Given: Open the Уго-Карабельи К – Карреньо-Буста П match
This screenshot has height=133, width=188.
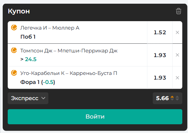Looking at the screenshot, I should (69, 73).
